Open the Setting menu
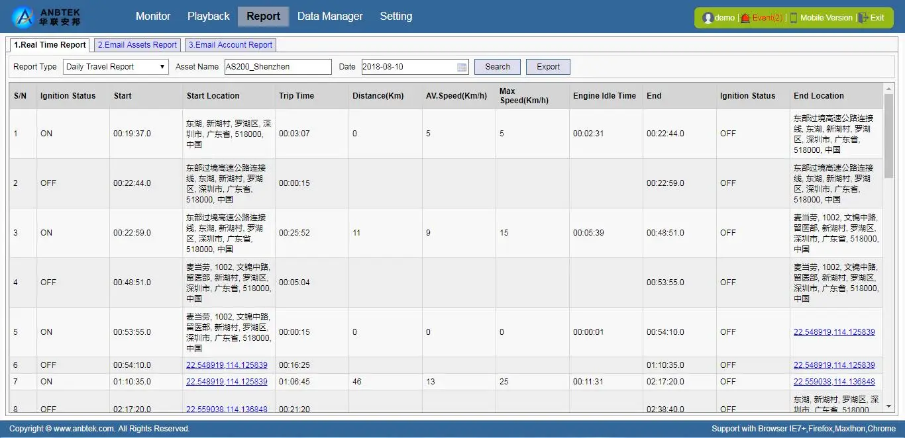Viewport: 905px width, 438px height. tap(396, 17)
